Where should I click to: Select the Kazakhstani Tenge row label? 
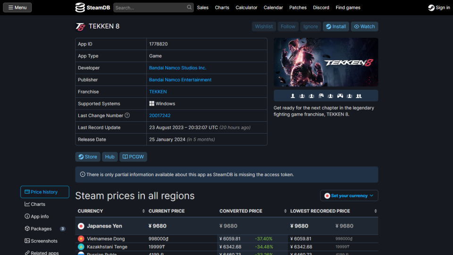(107, 247)
